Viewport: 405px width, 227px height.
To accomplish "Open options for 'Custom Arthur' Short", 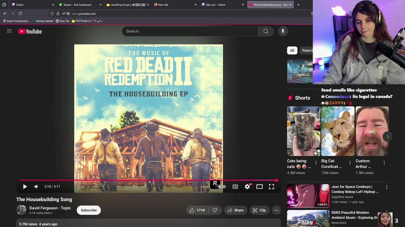I will pyautogui.click(x=384, y=163).
